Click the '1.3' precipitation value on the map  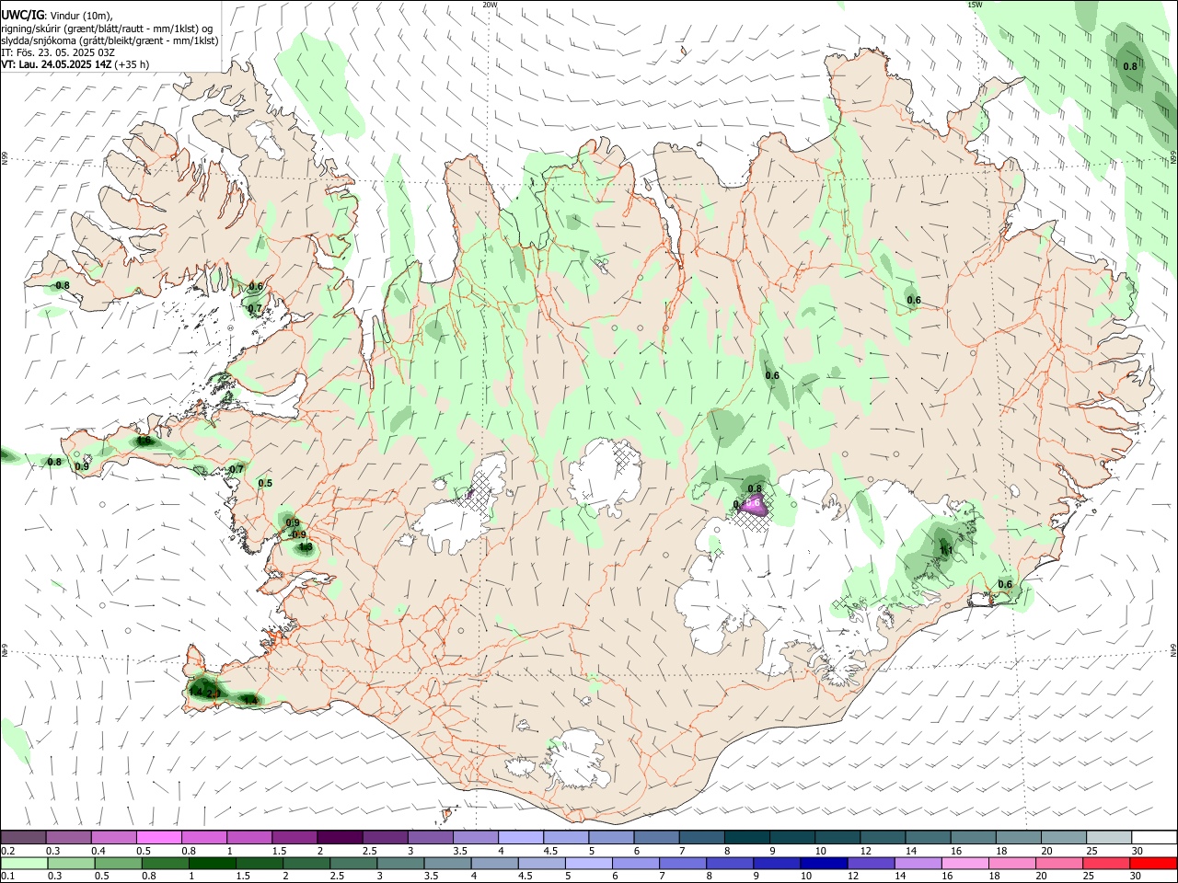[x=306, y=546]
